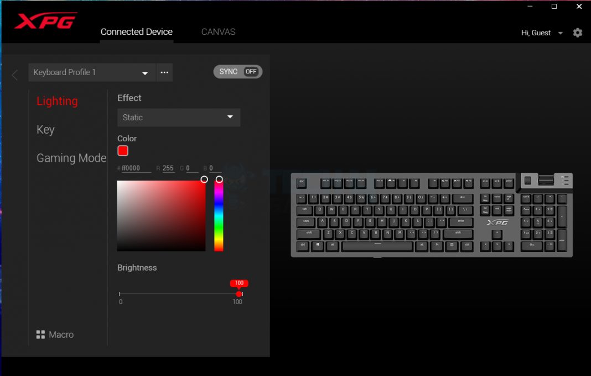This screenshot has height=376, width=591.
Task: Click the hex color ff0000 field
Action: point(136,168)
